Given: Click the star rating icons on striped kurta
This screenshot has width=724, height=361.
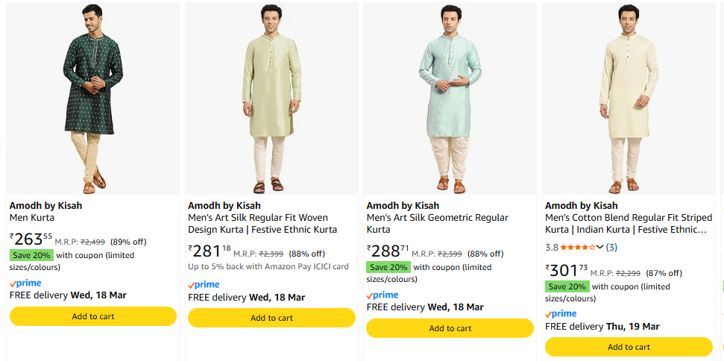Looking at the screenshot, I should [577, 247].
